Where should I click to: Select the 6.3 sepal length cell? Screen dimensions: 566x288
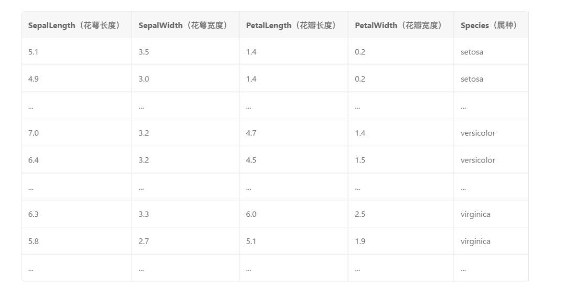(x=34, y=214)
